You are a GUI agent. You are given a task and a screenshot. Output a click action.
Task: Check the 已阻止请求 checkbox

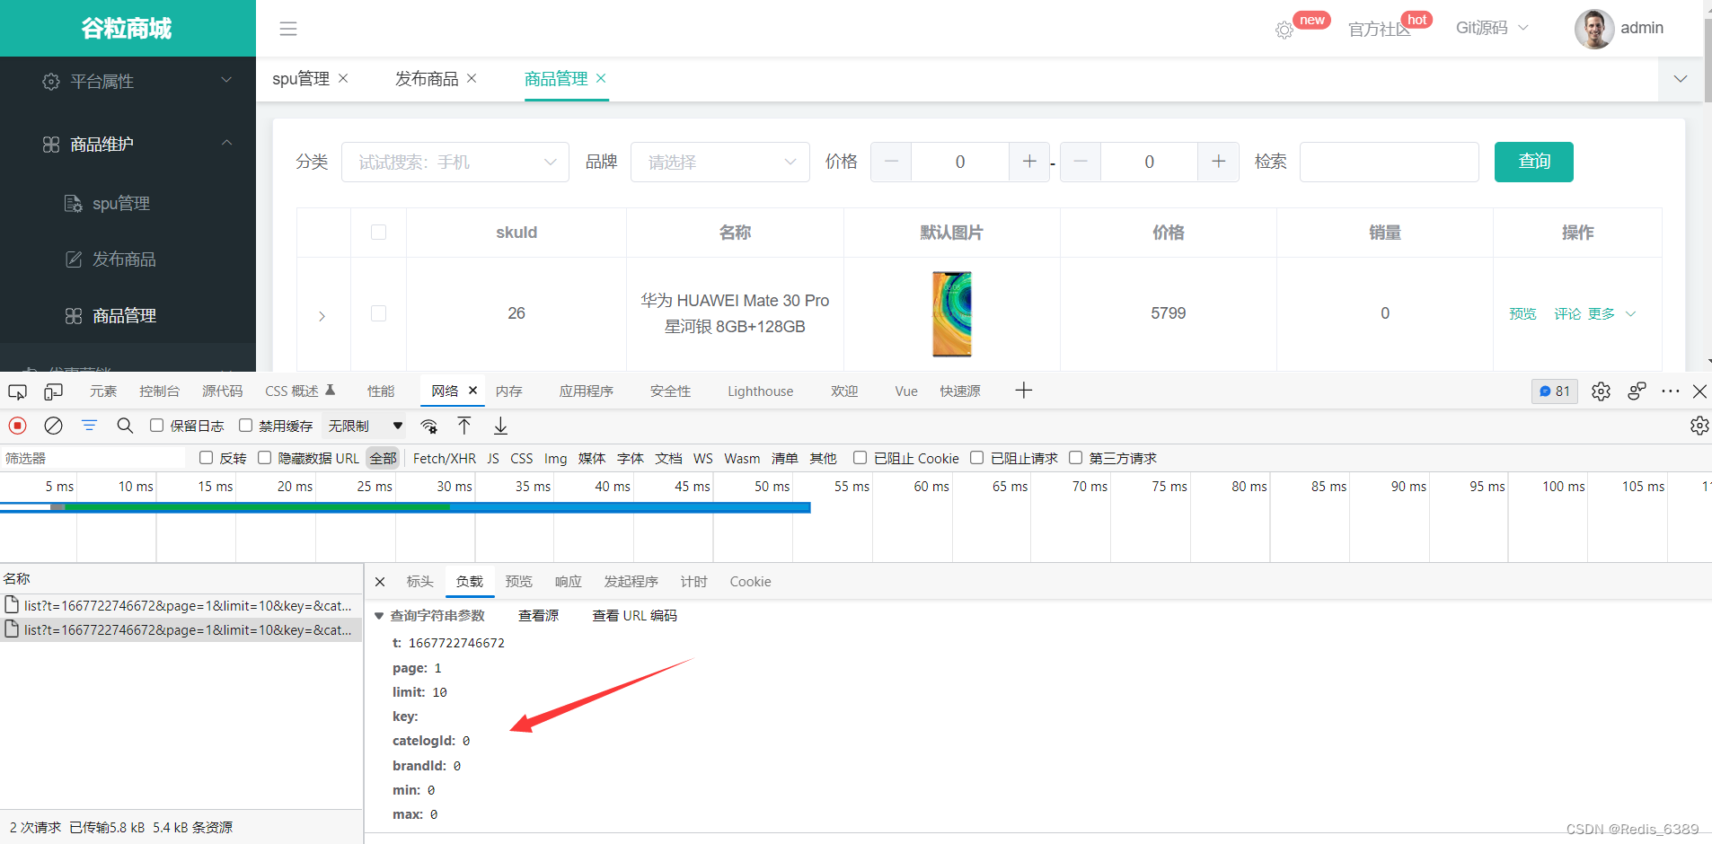[976, 458]
